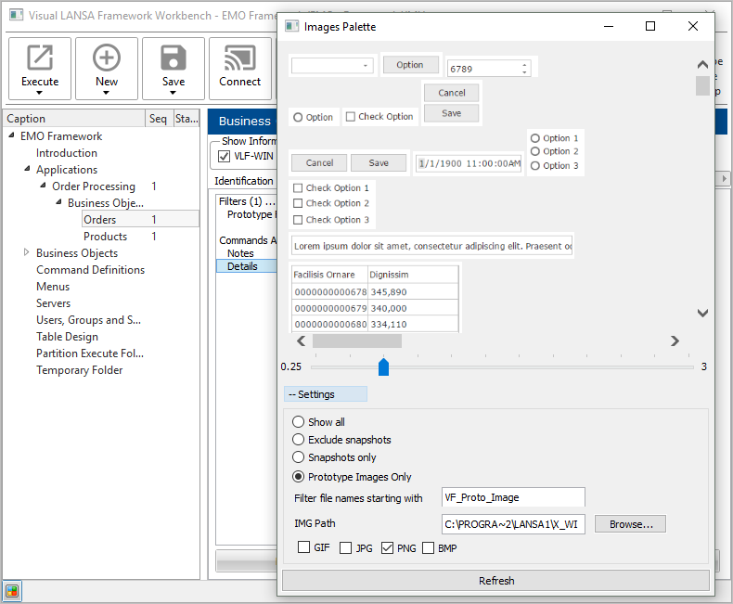Open the Menus tree item
This screenshot has height=604, width=733.
(x=53, y=287)
